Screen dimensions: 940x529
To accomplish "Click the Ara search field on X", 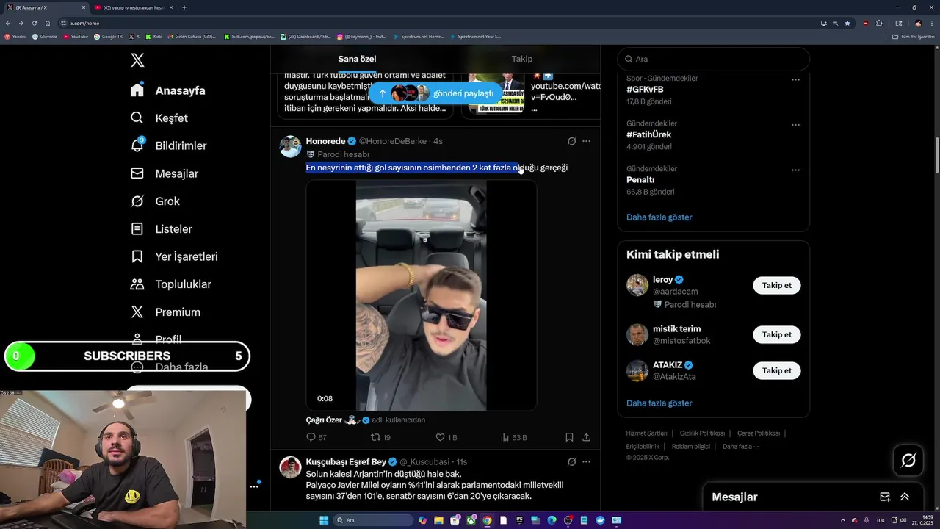I will 713,59.
